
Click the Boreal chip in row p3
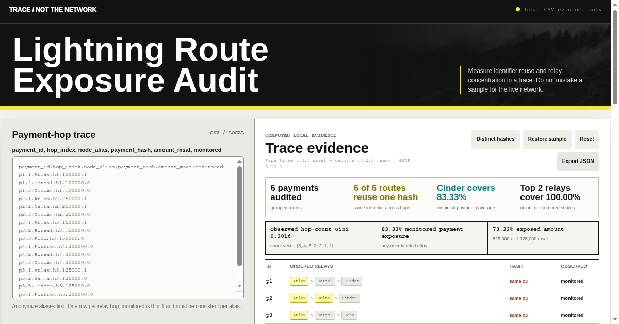(x=325, y=315)
